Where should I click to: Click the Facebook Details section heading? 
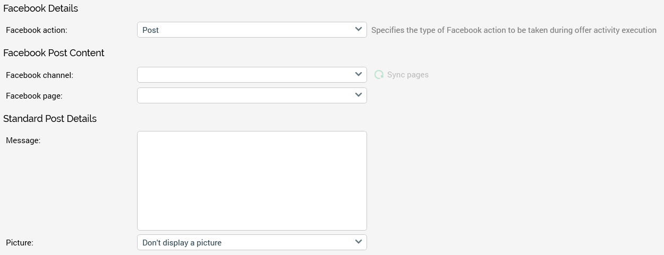pos(40,8)
